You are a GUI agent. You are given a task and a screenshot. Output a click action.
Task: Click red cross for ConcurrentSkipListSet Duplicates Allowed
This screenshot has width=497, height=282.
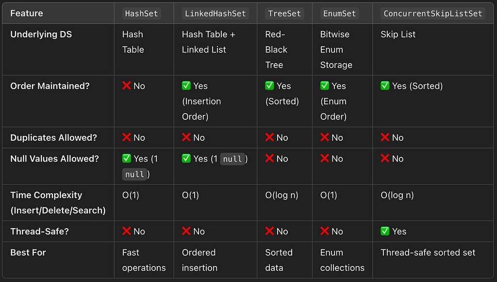point(385,137)
